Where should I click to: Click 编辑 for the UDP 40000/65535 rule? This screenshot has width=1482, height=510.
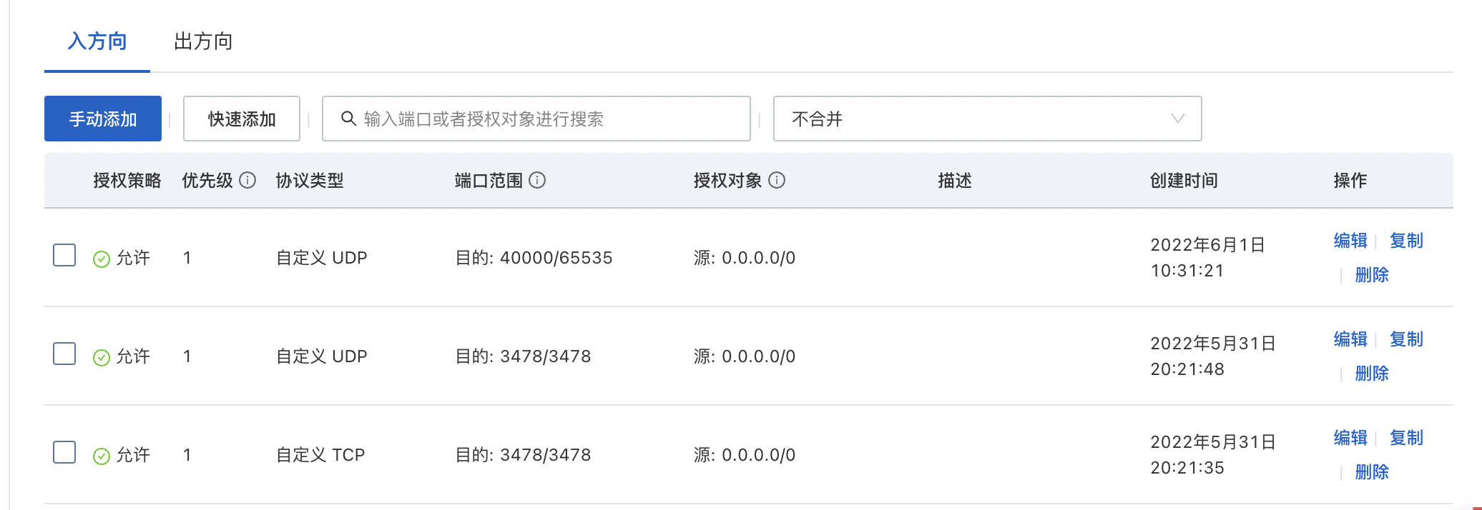click(x=1350, y=241)
